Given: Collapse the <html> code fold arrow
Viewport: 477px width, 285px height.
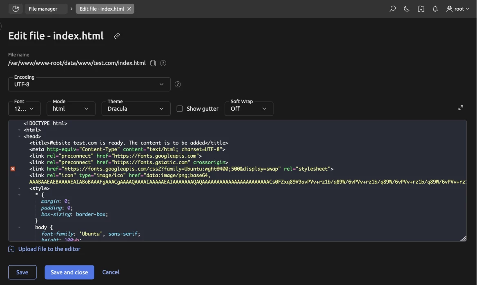Looking at the screenshot, I should [19, 130].
